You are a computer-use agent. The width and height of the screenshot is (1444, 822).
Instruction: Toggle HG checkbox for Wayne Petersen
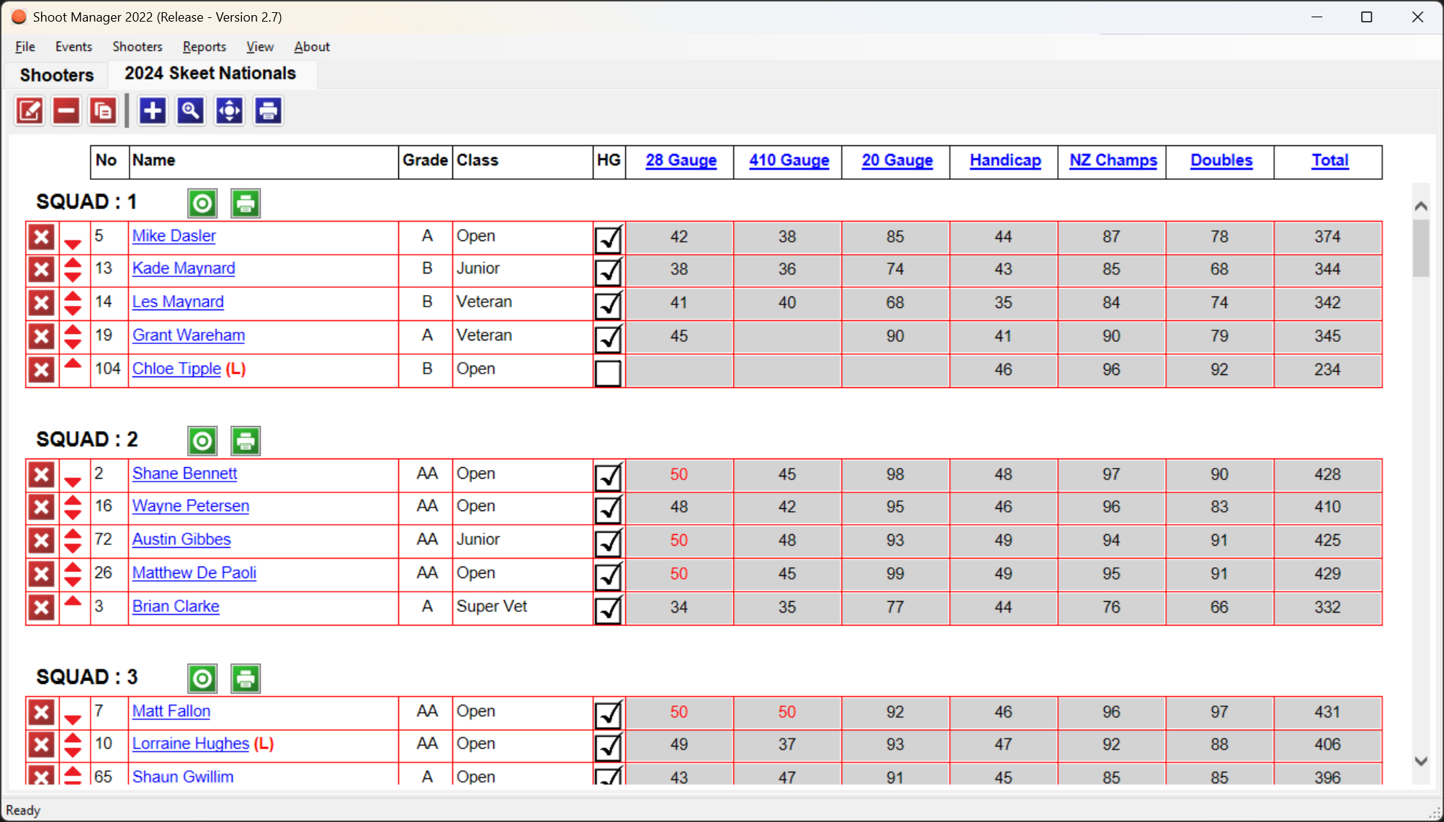point(609,509)
